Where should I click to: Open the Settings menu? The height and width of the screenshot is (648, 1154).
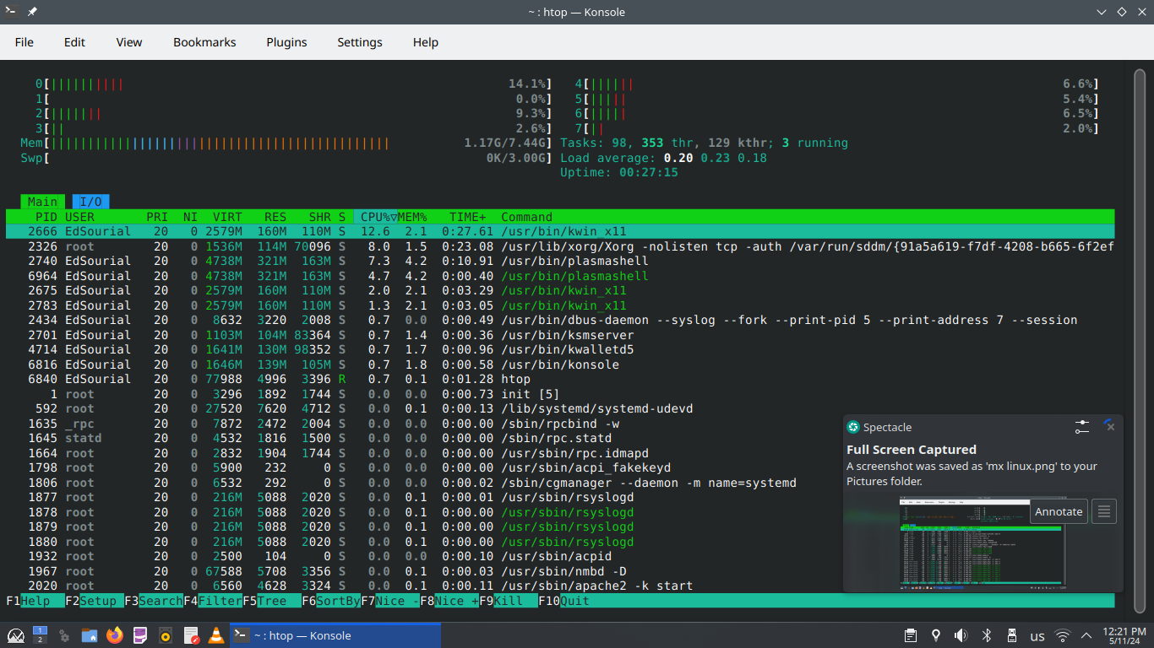click(x=360, y=42)
